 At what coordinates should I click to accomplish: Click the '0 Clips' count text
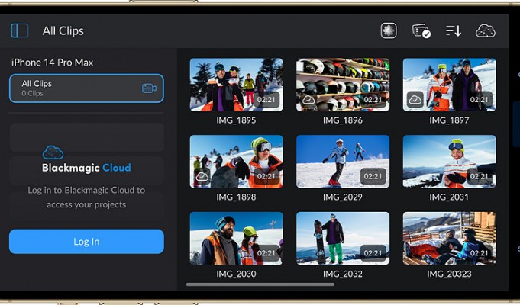33,93
